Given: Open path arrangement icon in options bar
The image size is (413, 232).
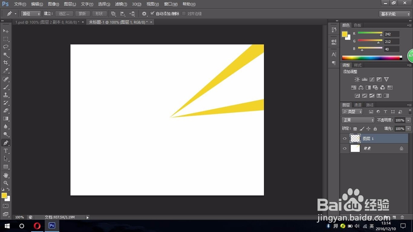Looking at the screenshot, I should (x=132, y=14).
